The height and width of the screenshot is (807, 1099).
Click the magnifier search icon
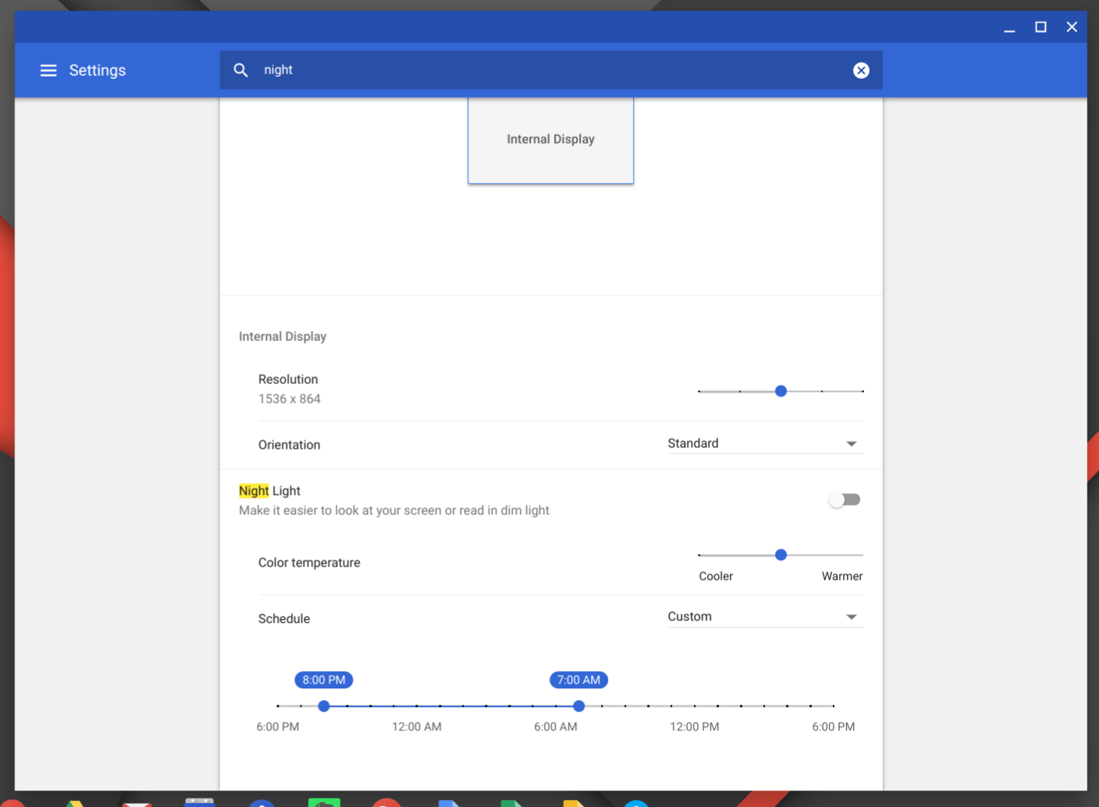[x=241, y=70]
